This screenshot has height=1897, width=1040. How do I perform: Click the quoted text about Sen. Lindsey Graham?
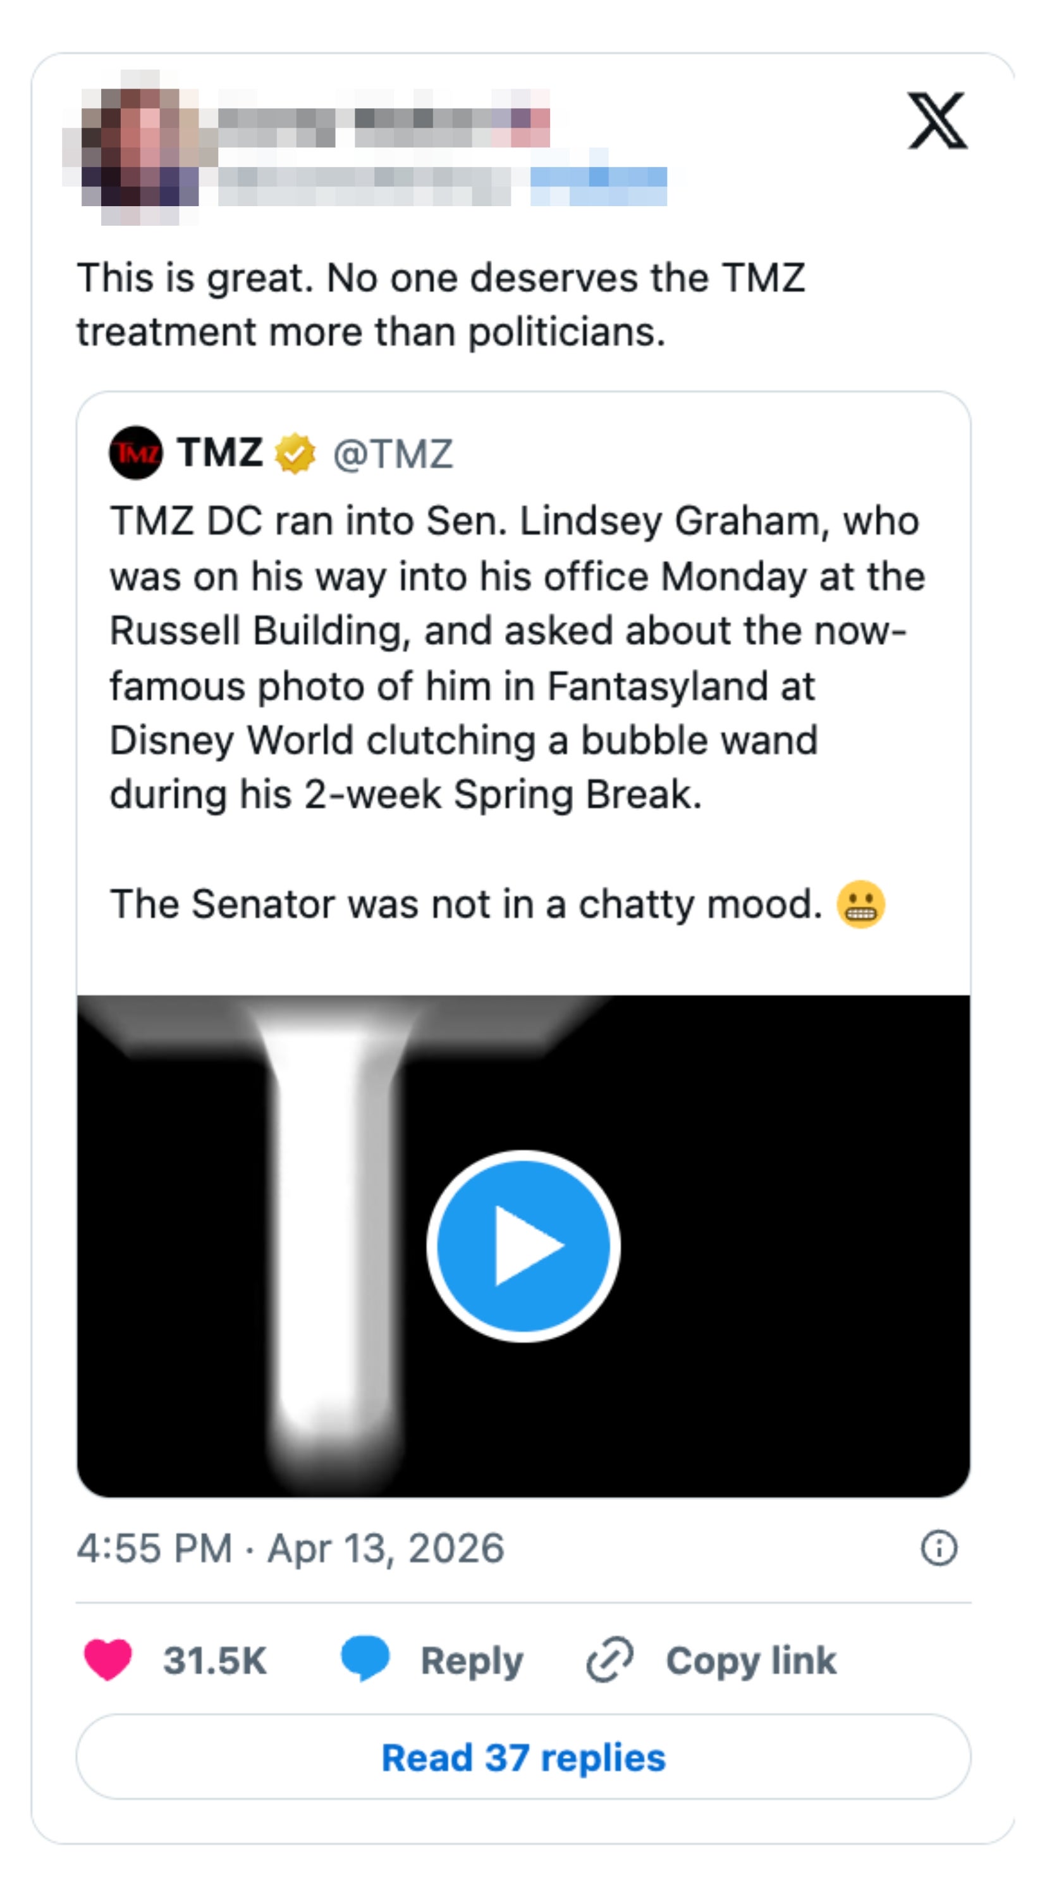(515, 658)
